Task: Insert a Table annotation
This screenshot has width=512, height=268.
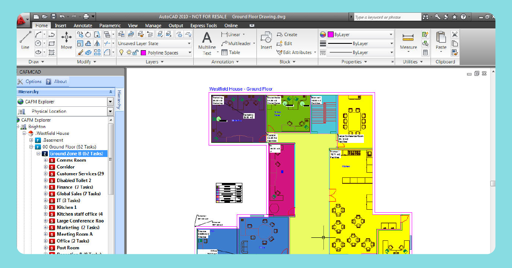Action: tap(231, 52)
